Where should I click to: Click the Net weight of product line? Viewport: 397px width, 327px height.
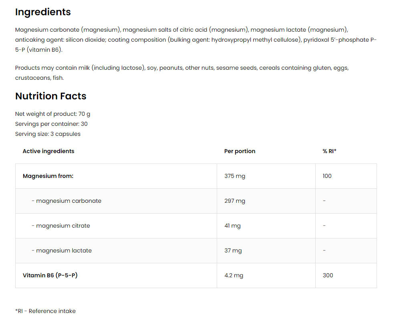52,114
